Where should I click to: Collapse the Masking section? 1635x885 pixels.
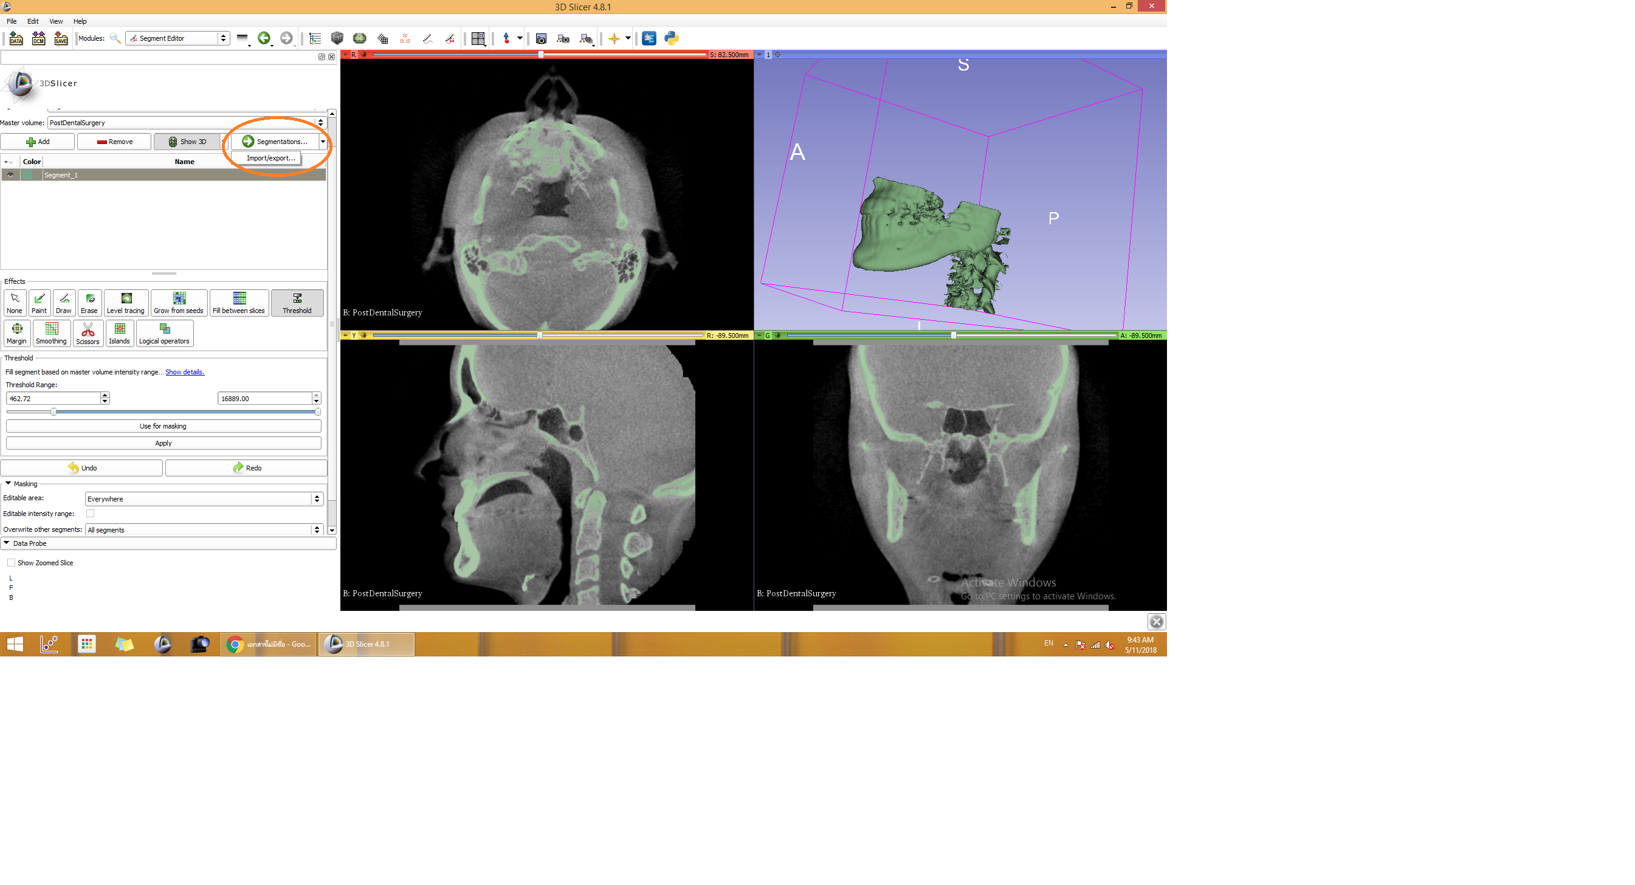click(x=9, y=484)
